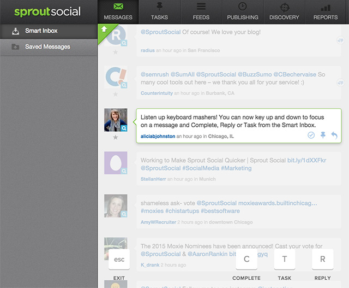This screenshot has width=349, height=288.
Task: Click magnifier badge on CounterIntuity avatar
Action: click(124, 85)
